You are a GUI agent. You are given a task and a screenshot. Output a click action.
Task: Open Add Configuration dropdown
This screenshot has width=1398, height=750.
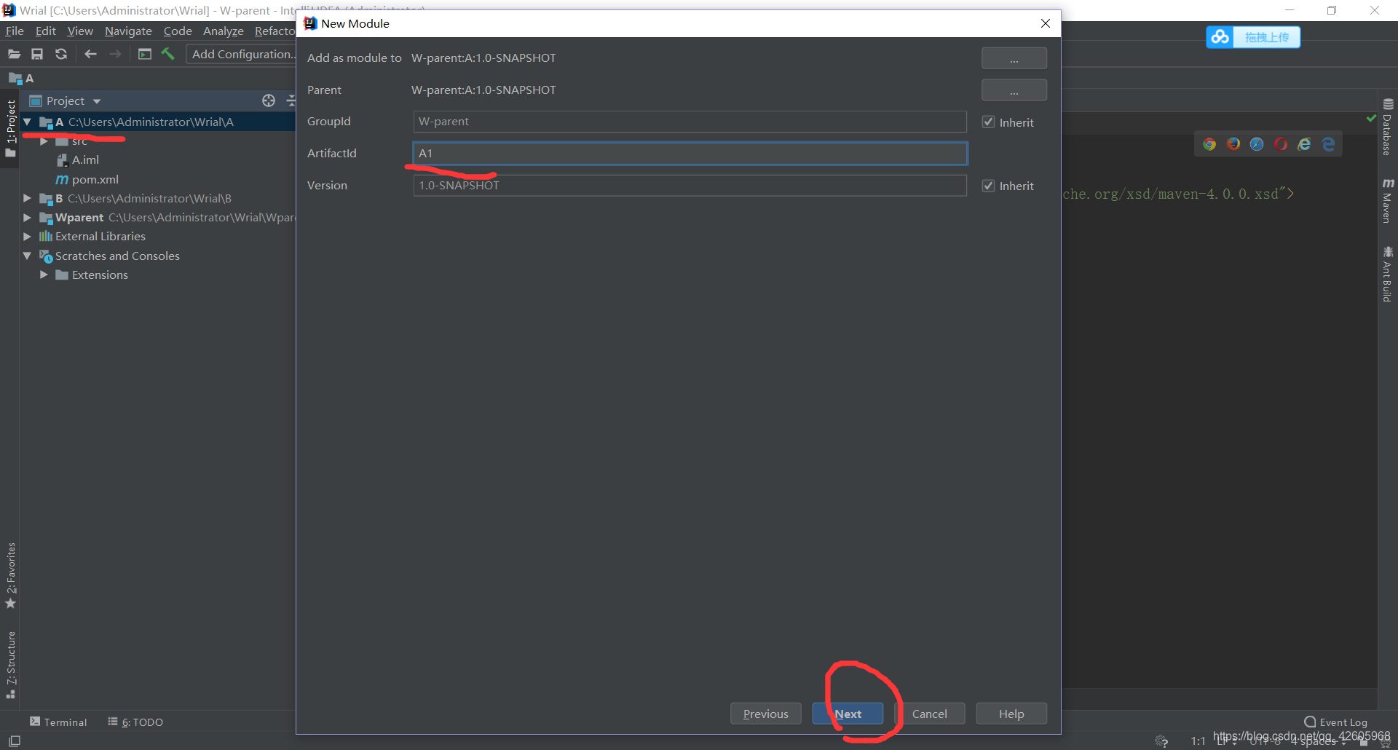(242, 54)
